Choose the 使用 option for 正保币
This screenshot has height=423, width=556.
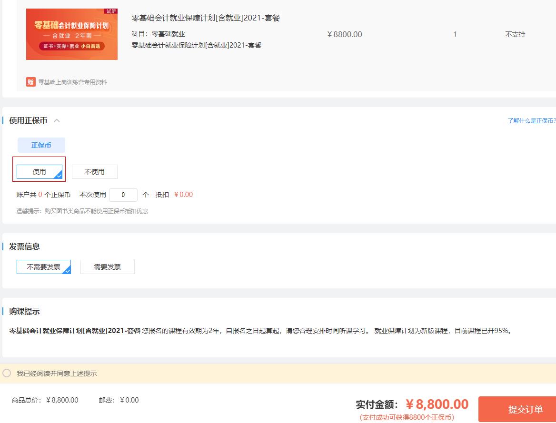40,172
